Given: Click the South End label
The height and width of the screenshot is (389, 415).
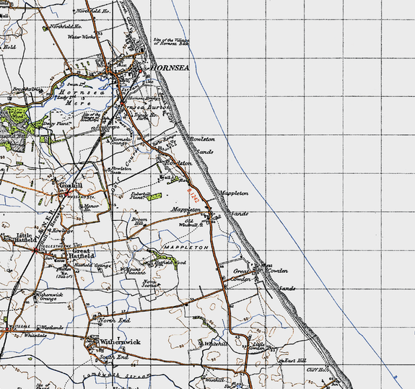Looking at the screenshot, I should tap(114, 357).
